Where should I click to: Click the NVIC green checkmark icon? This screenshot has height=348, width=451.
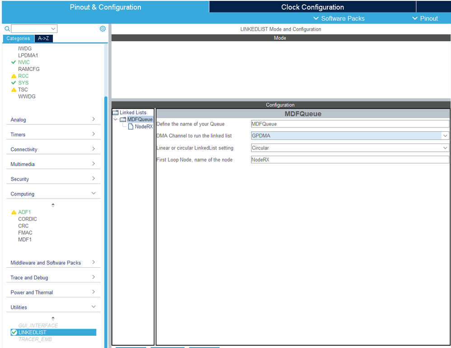tap(14, 62)
